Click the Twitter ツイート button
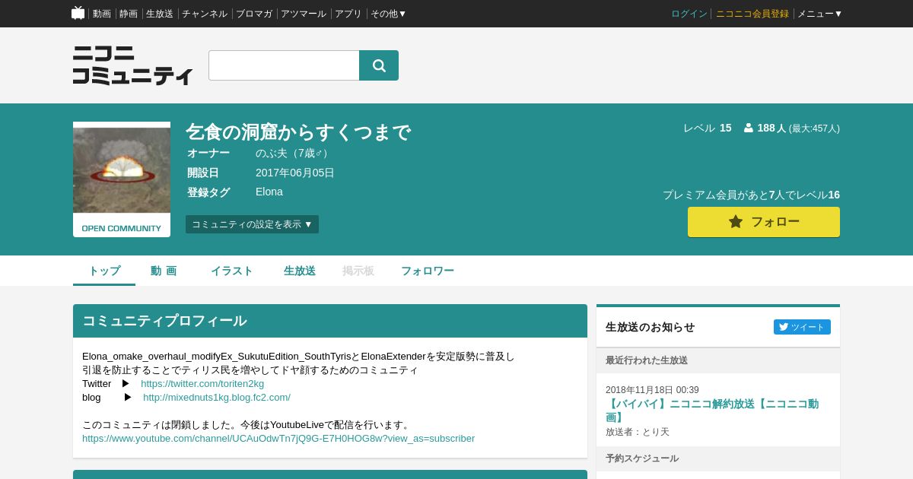Viewport: 913px width, 479px height. click(x=802, y=327)
